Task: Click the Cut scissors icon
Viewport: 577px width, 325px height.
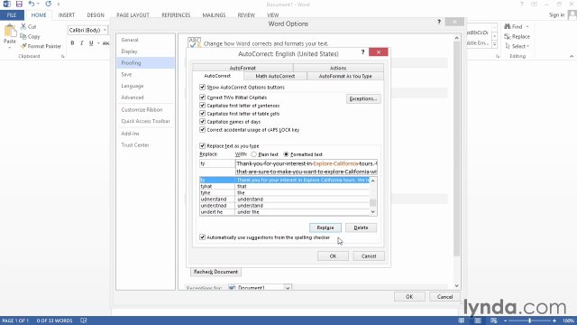Action: click(23, 26)
